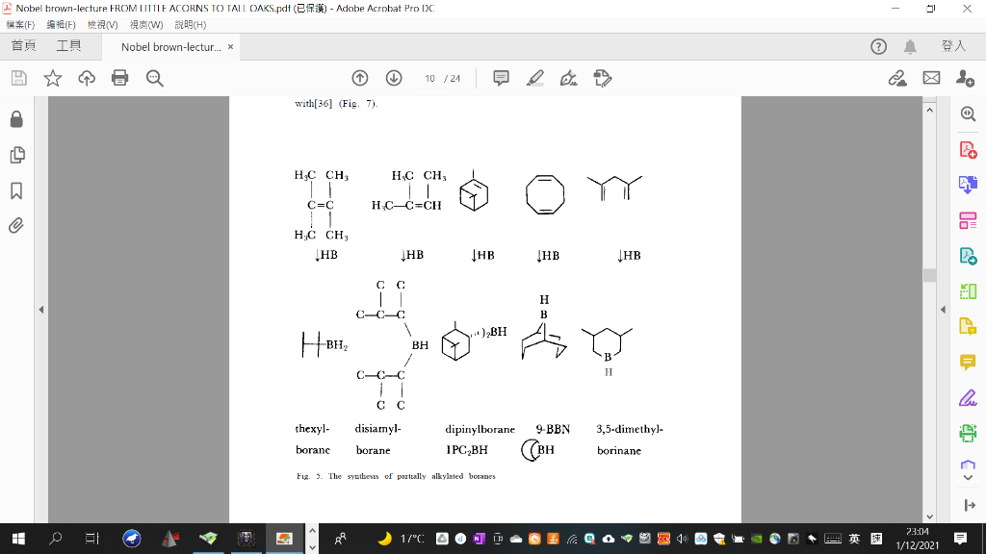Open the Comment tool in right pane
Image resolution: width=986 pixels, height=554 pixels.
coord(968,362)
